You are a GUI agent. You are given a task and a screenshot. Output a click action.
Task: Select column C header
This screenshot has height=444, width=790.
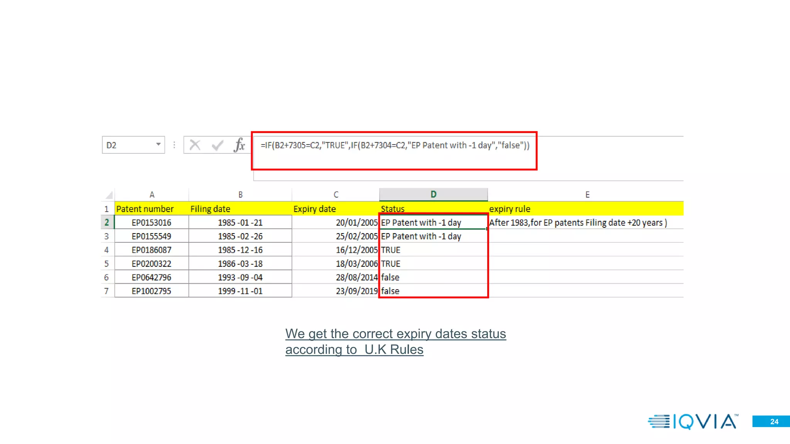pos(336,195)
